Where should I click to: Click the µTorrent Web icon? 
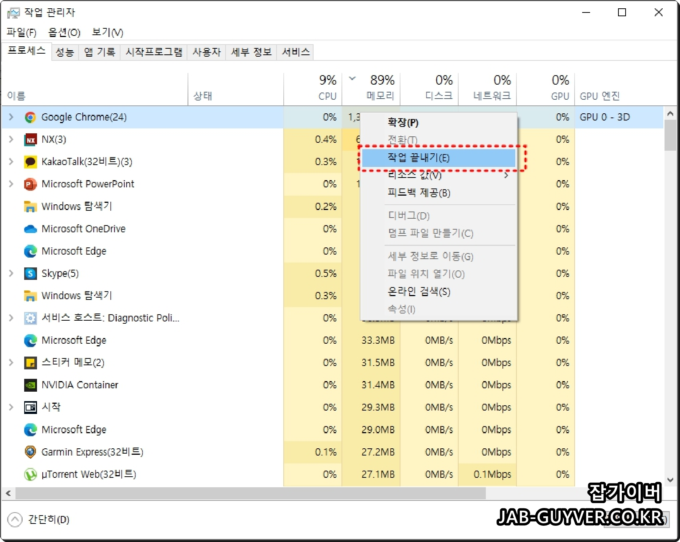click(x=30, y=474)
